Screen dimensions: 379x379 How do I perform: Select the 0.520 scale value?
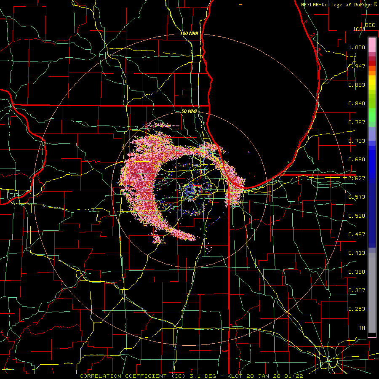point(357,216)
